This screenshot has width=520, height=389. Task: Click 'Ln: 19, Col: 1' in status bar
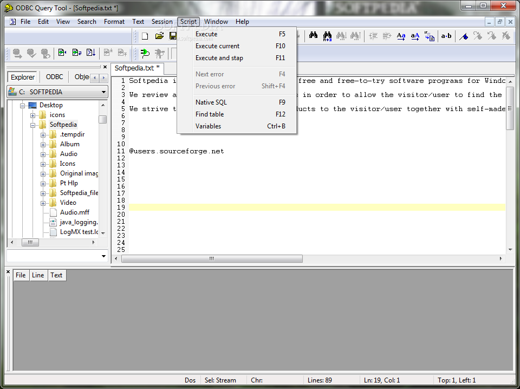click(x=382, y=380)
